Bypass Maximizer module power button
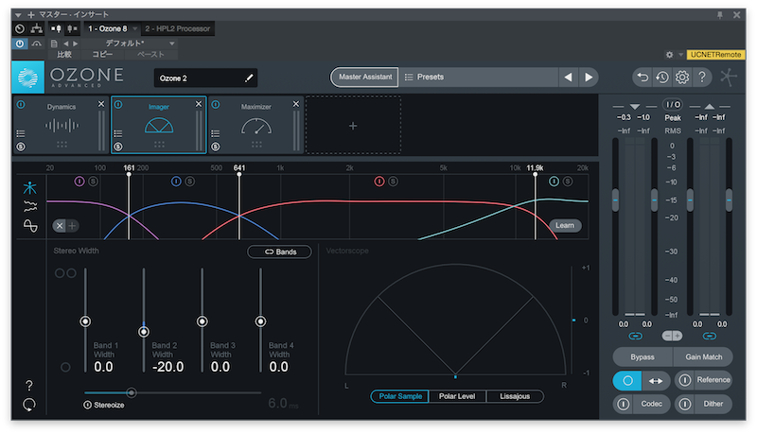 tap(216, 104)
